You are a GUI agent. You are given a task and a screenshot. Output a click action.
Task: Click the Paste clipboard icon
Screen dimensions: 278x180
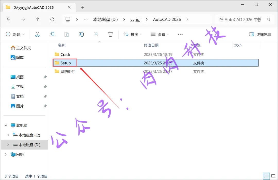67,34
